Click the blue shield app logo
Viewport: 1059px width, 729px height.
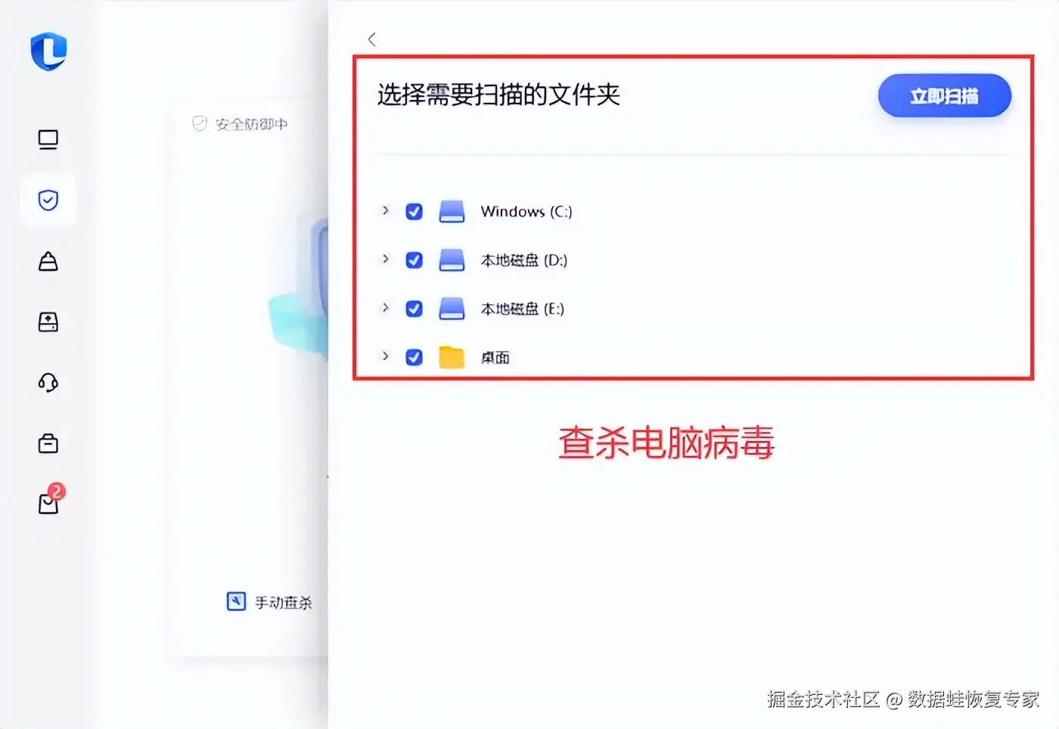(48, 52)
